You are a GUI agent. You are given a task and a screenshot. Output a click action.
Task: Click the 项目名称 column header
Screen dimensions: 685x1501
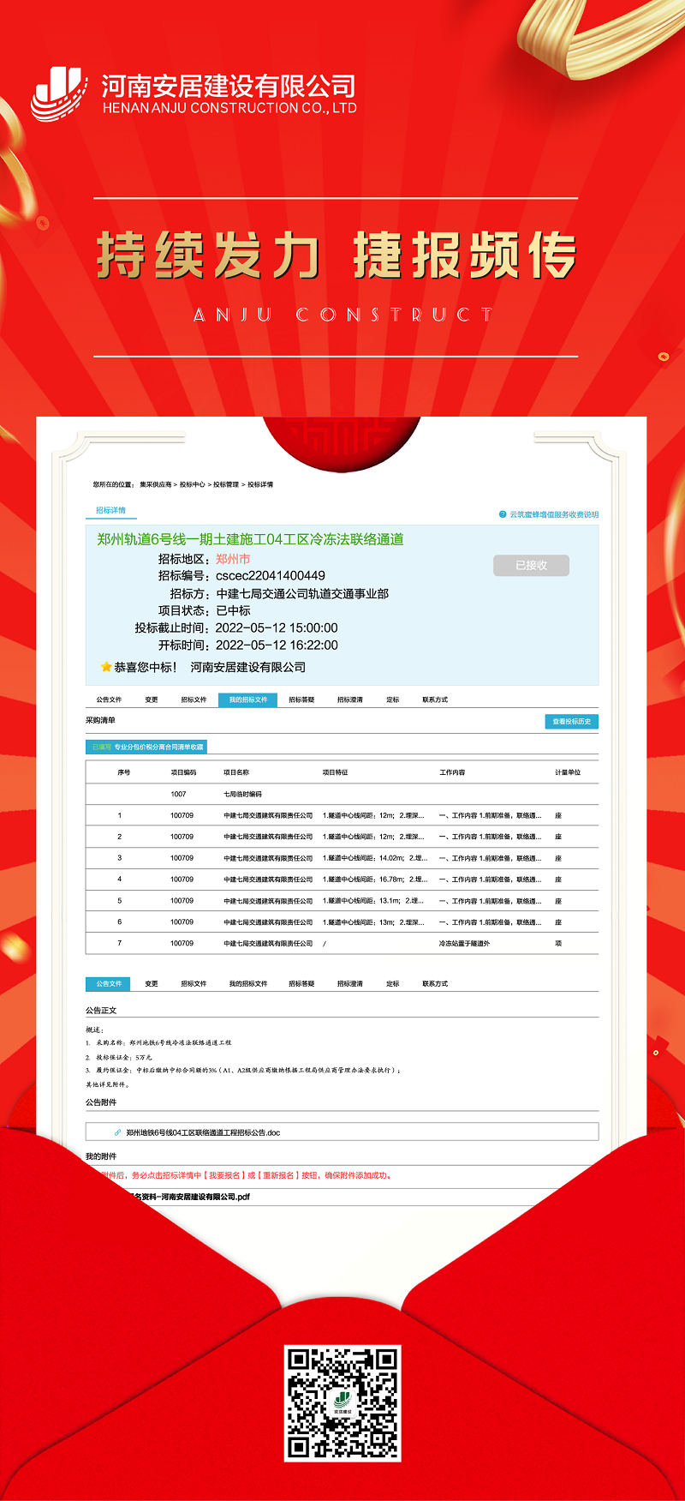click(236, 772)
